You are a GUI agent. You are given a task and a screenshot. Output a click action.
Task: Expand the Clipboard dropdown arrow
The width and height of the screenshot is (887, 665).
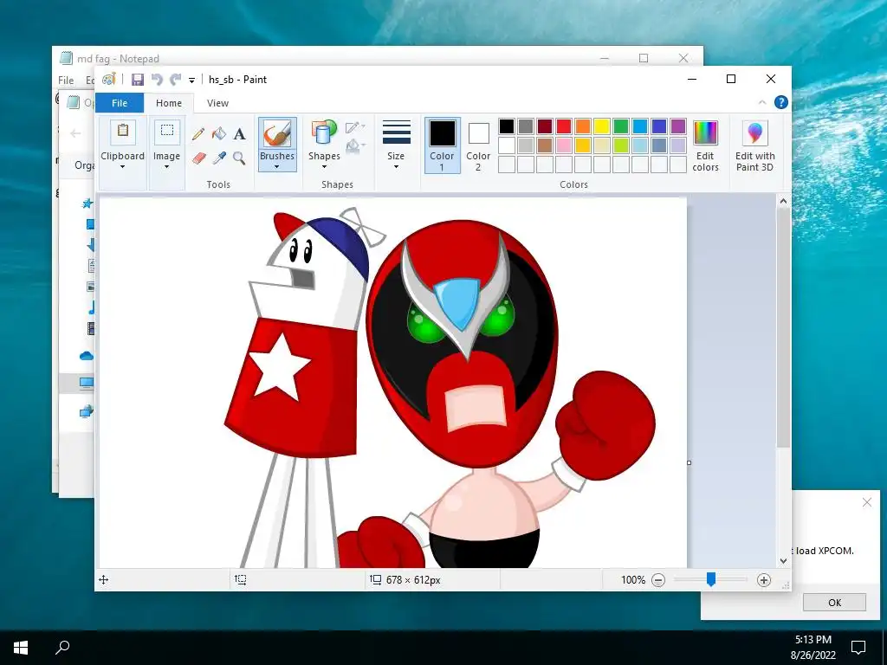pos(123,167)
